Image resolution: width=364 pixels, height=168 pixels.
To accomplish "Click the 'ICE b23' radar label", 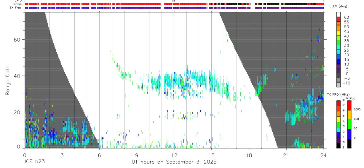I will click(x=34, y=162).
